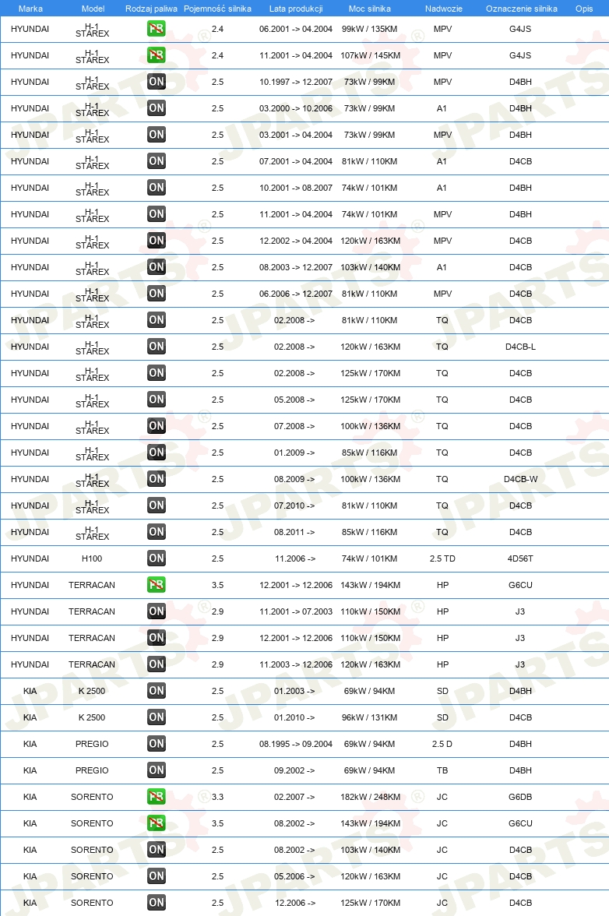
Task: Select the 3.3 engine capacity cell
Action: [x=218, y=797]
